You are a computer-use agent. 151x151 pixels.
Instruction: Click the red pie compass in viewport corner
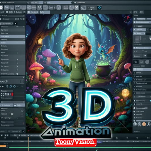tap(127, 19)
